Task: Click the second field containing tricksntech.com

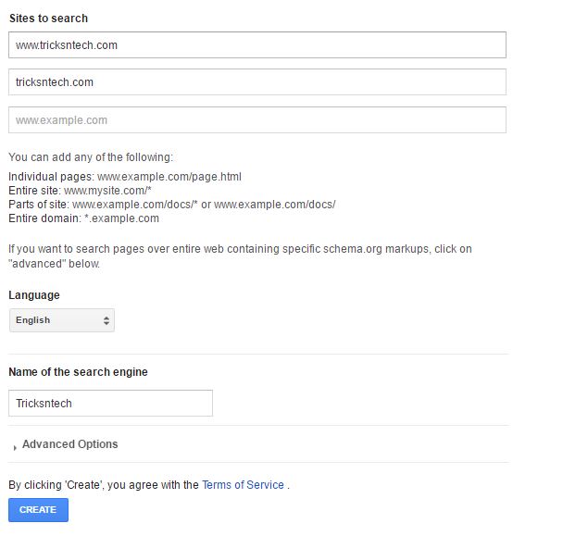Action: point(257,82)
